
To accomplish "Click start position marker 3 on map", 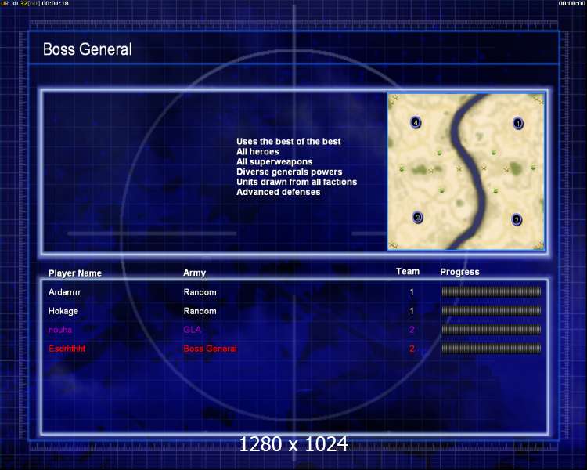I will (417, 218).
